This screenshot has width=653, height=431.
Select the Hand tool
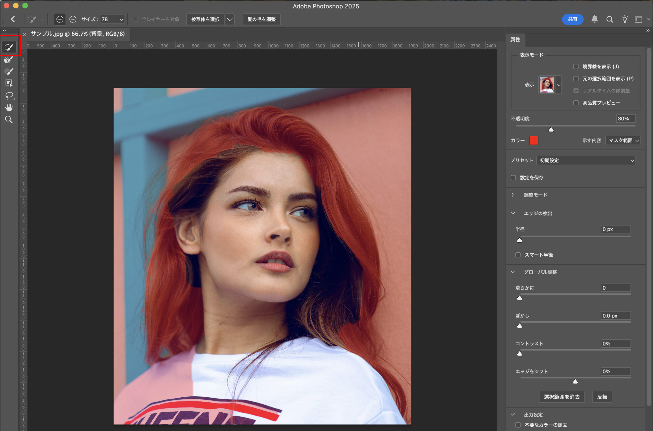point(9,107)
